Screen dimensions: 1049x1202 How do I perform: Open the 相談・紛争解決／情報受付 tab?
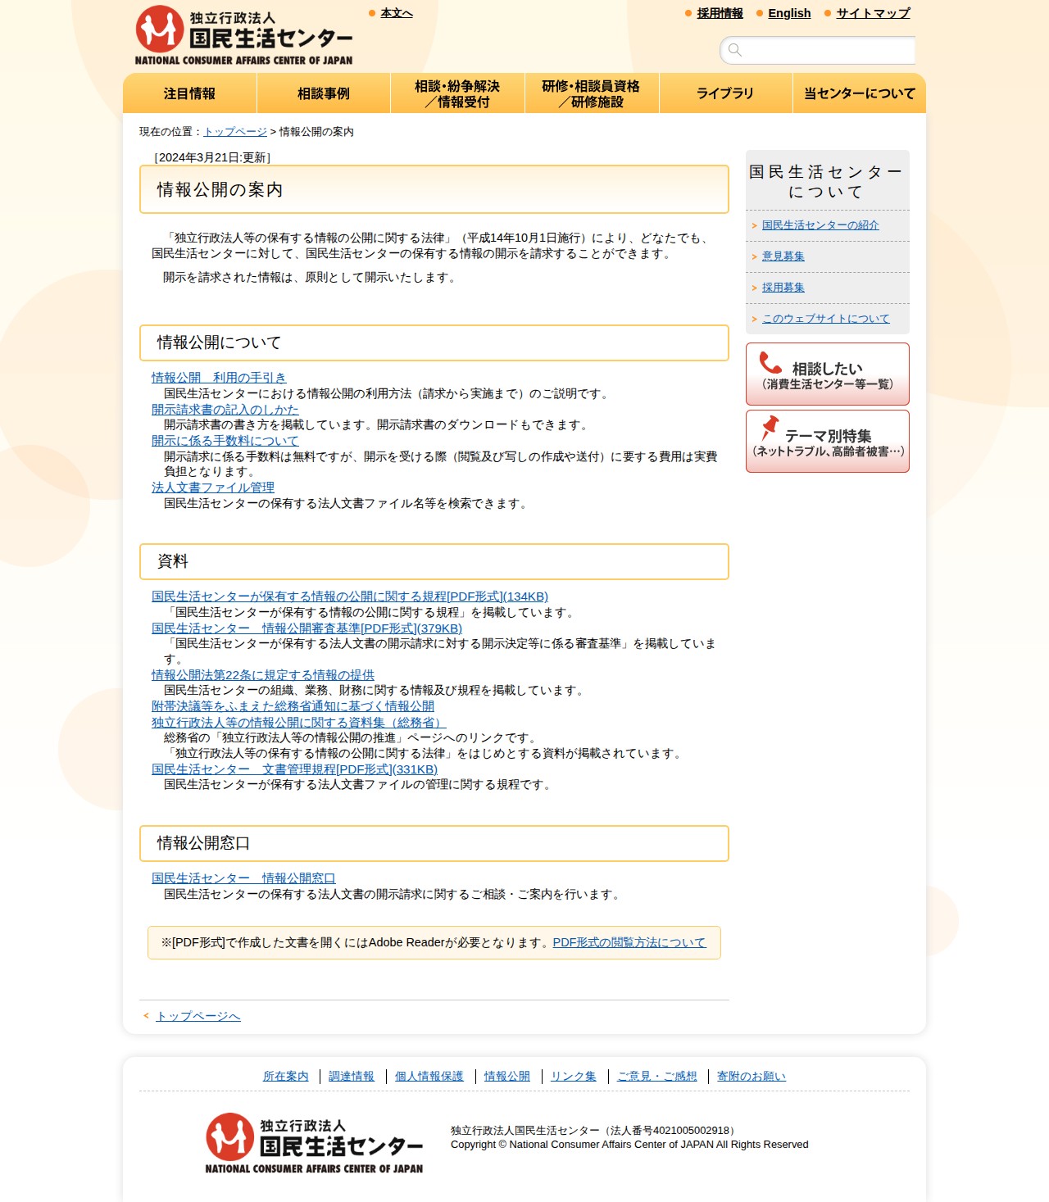(457, 93)
